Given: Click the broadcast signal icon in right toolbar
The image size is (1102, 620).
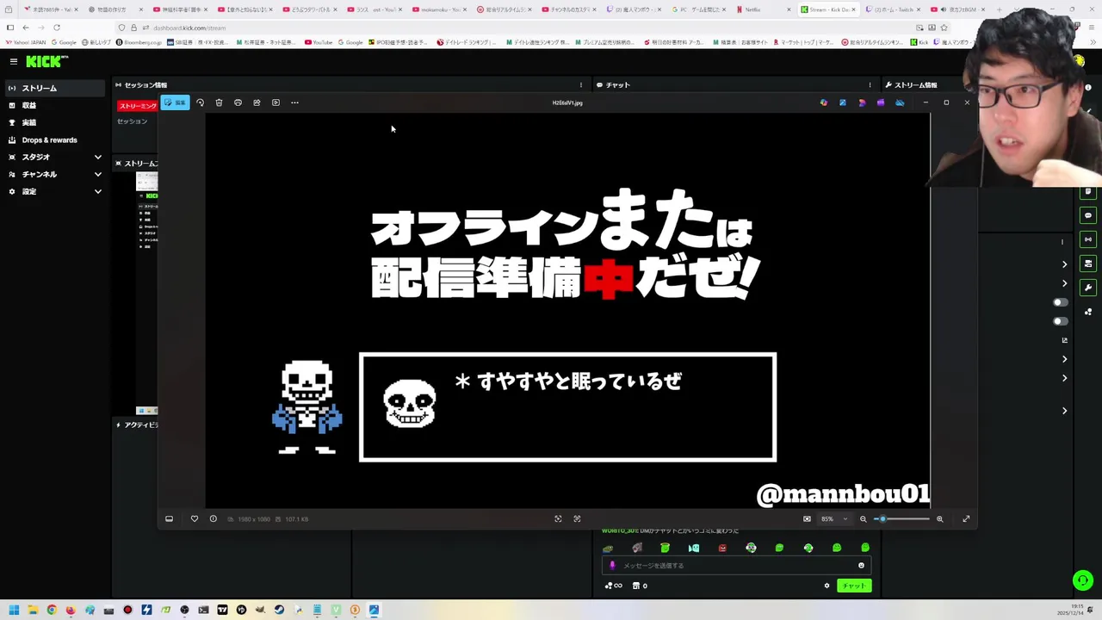Looking at the screenshot, I should [x=1088, y=239].
